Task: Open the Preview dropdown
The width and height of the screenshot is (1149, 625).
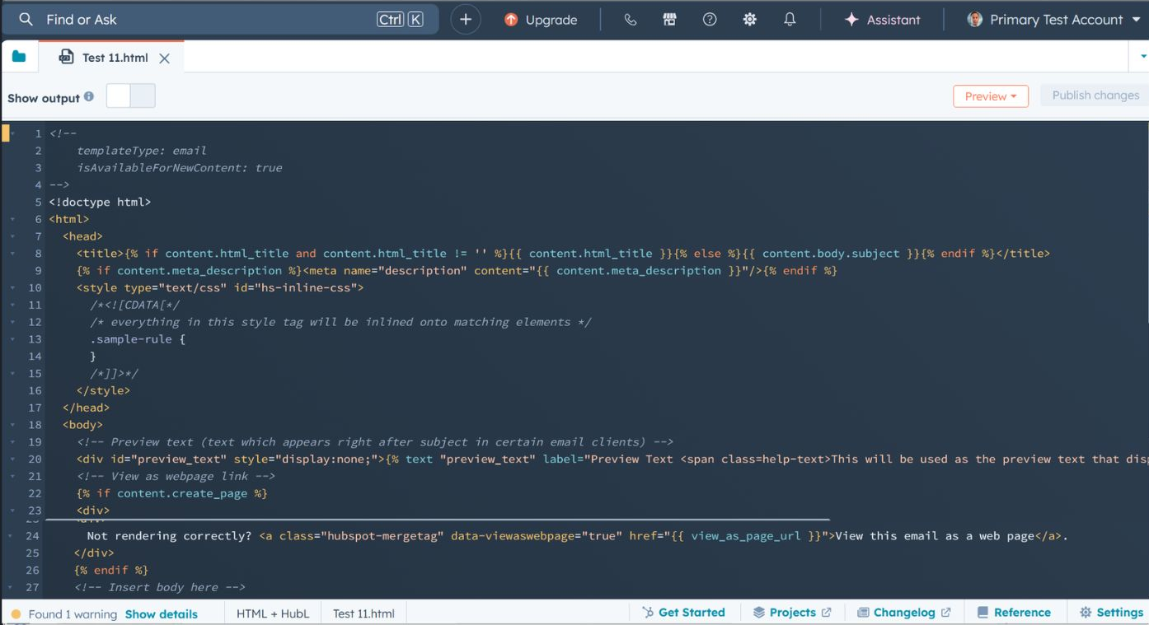Action: pyautogui.click(x=991, y=96)
